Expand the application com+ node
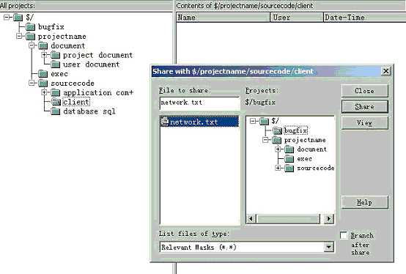Viewport: 406px width, 274px height. click(44, 92)
